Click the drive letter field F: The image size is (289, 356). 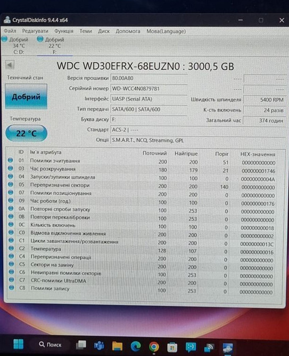click(149, 120)
